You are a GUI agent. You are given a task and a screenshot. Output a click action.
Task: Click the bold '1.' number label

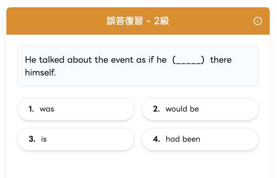[x=31, y=109]
